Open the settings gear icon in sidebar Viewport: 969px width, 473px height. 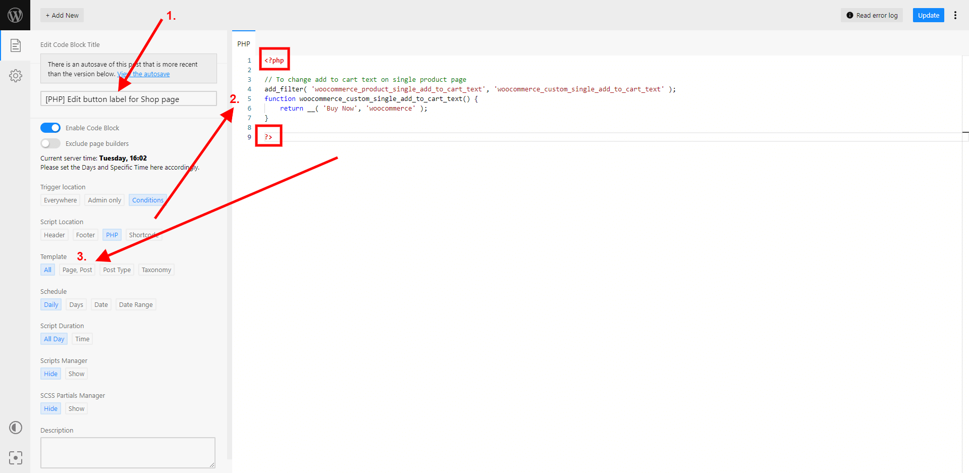tap(16, 76)
